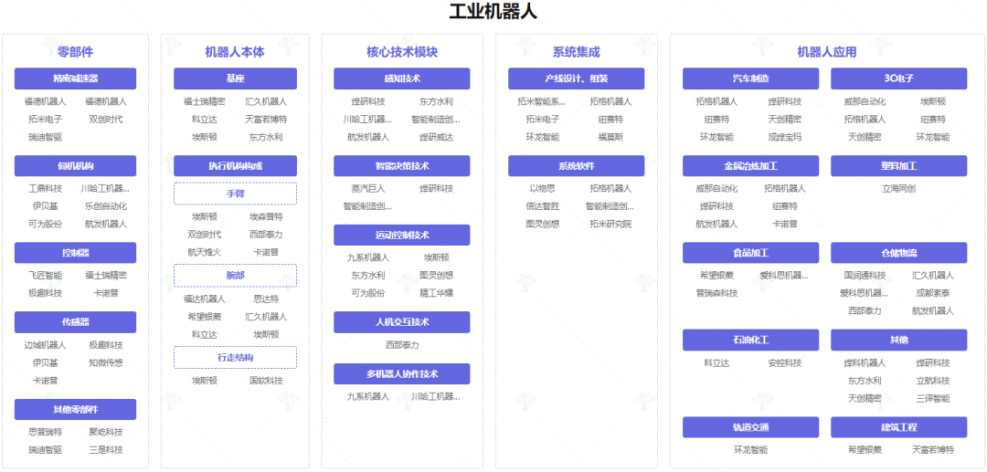Open the 金属冶炼加工 category

tap(750, 166)
